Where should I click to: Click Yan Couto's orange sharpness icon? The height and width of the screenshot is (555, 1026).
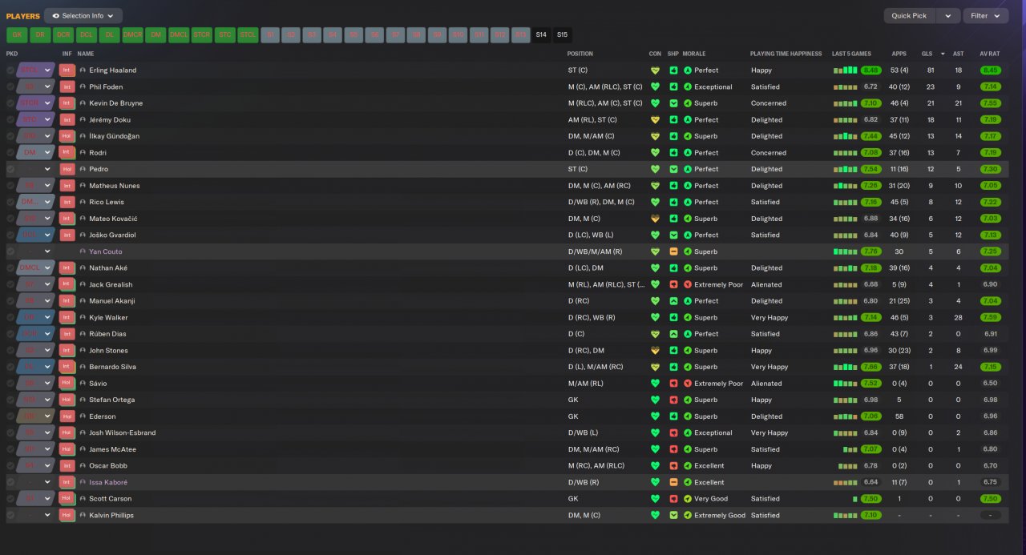coord(673,251)
